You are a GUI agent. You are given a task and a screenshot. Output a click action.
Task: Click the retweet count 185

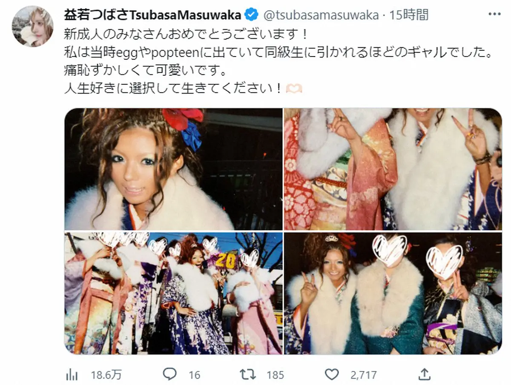coord(275,375)
